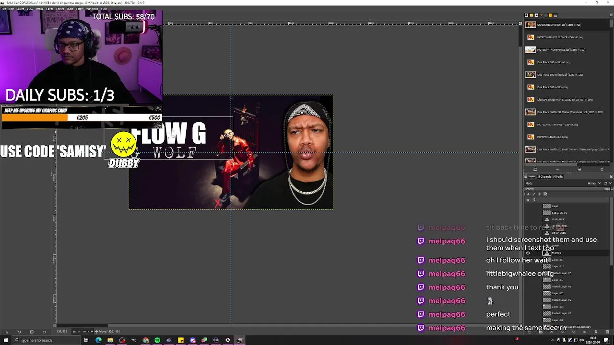Image resolution: width=614 pixels, height=345 pixels.
Task: Open the Select menu
Action: coord(20,9)
